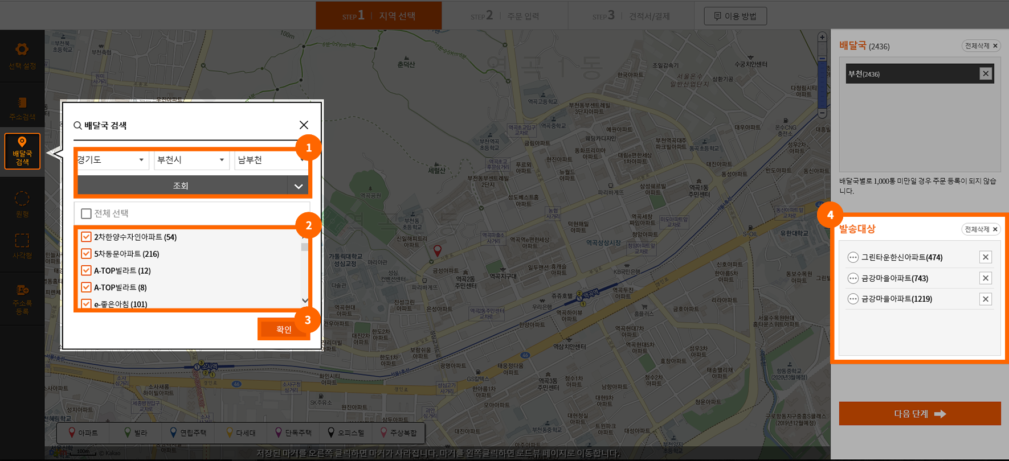Click the red map marker pin

[438, 250]
